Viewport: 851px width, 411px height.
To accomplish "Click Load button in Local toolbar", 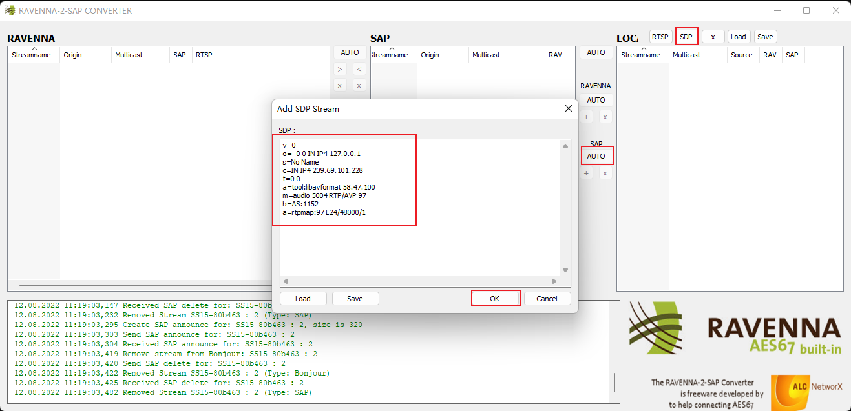I will pyautogui.click(x=739, y=37).
